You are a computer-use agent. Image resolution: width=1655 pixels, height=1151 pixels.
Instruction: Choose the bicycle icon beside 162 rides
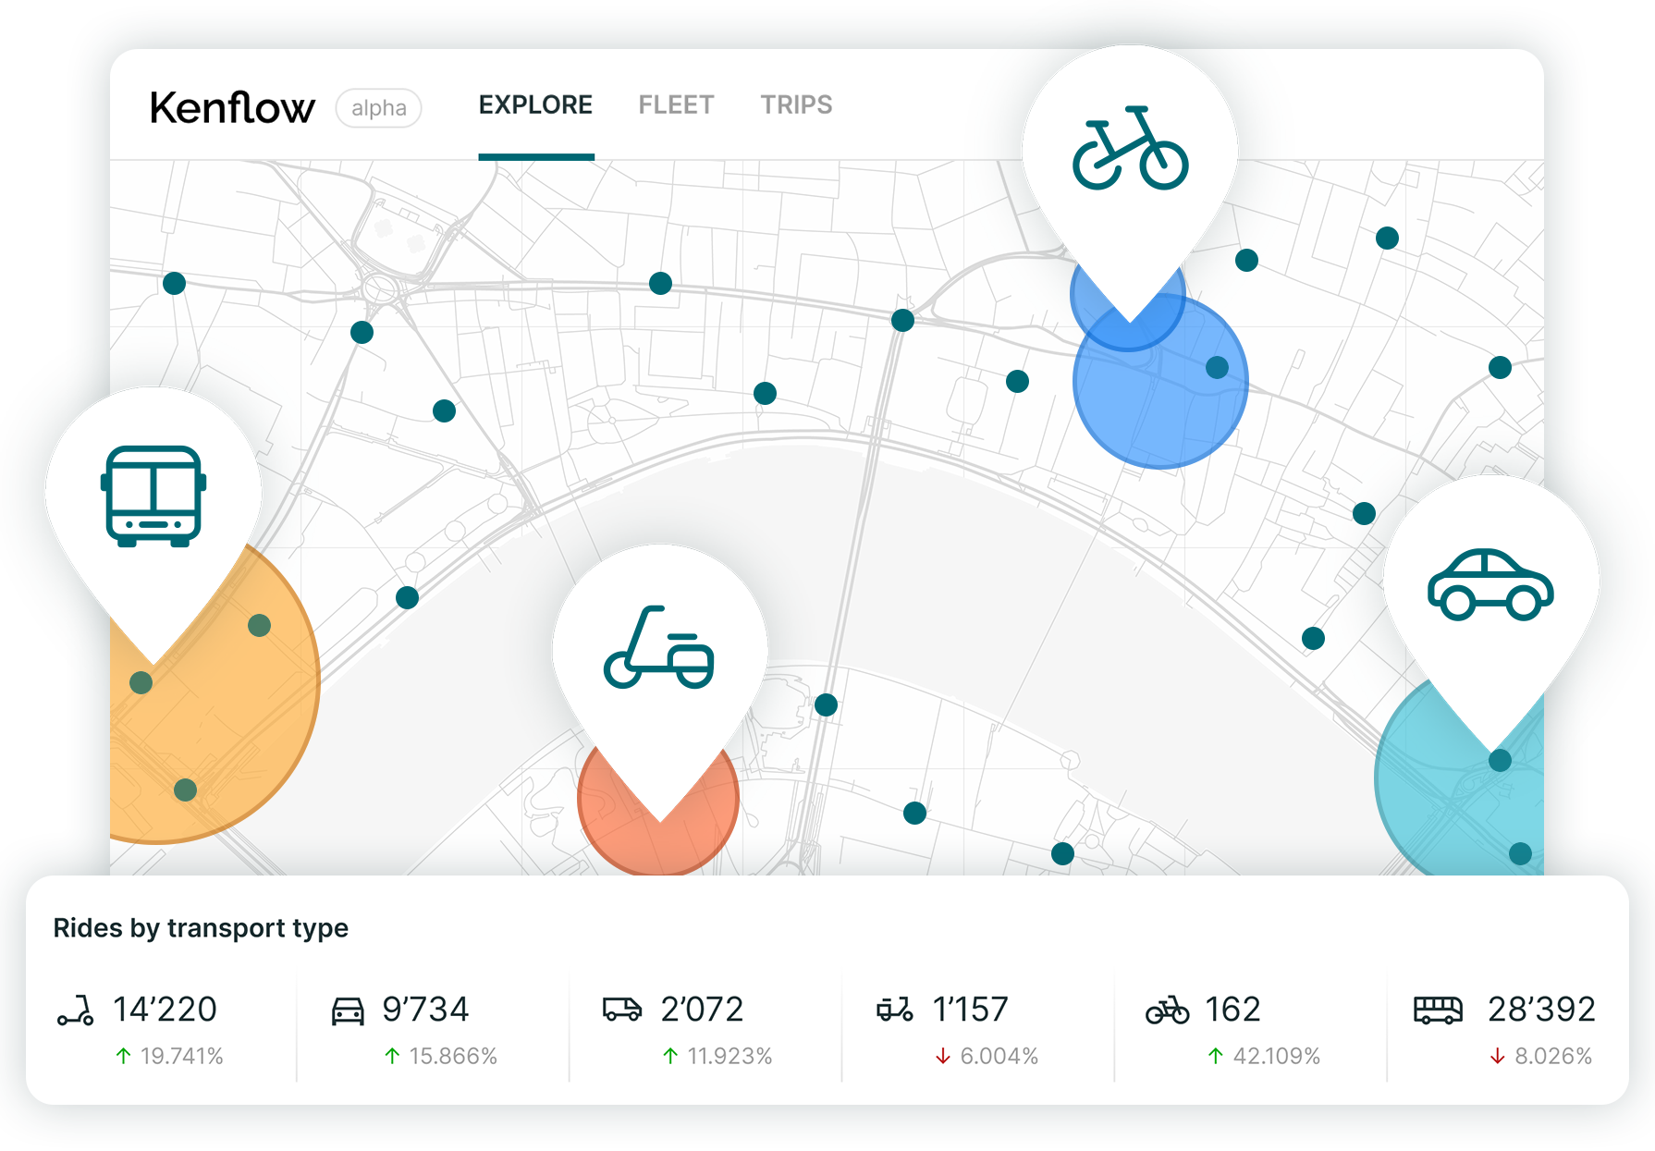click(1167, 1010)
